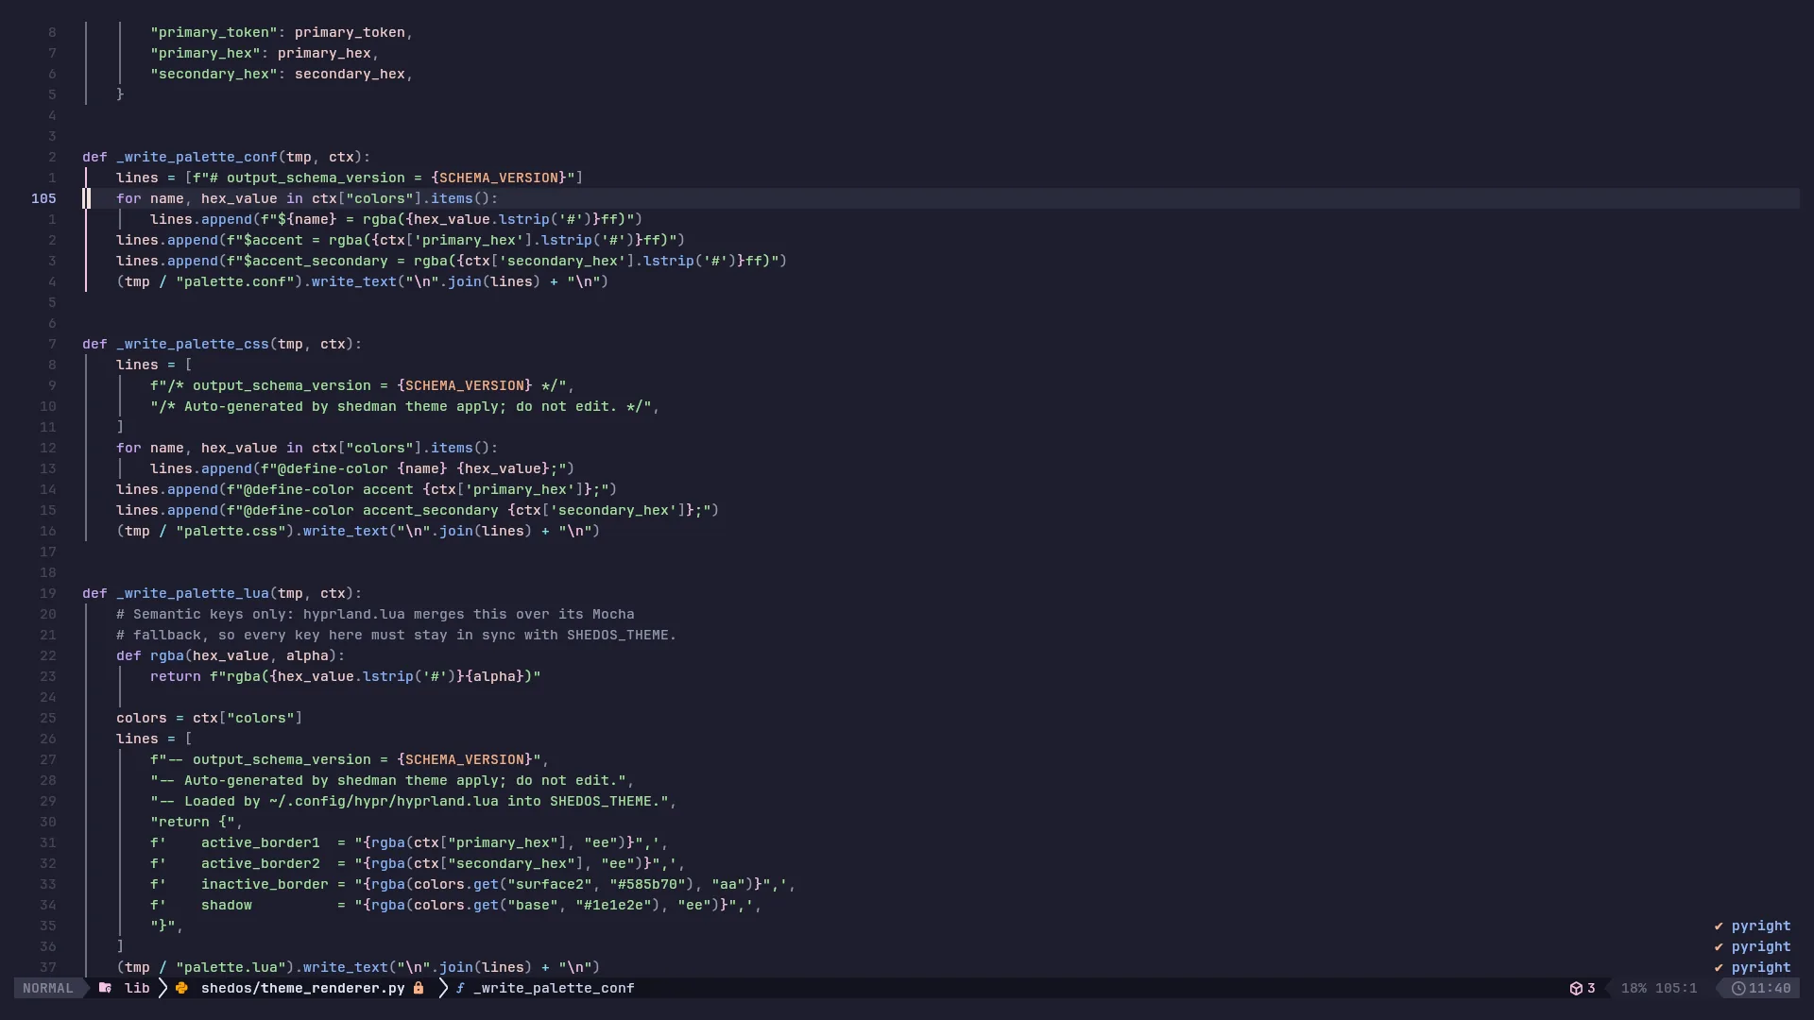
Task: Click the hyprland.lua SHEDOS_THEME string line
Action: point(413,801)
